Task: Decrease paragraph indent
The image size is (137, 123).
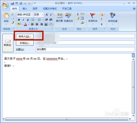Action: [46, 20]
